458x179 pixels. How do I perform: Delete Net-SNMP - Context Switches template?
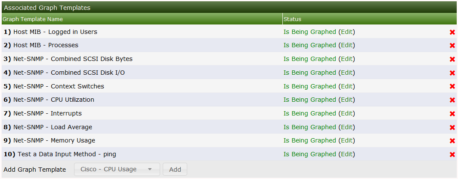coord(452,87)
